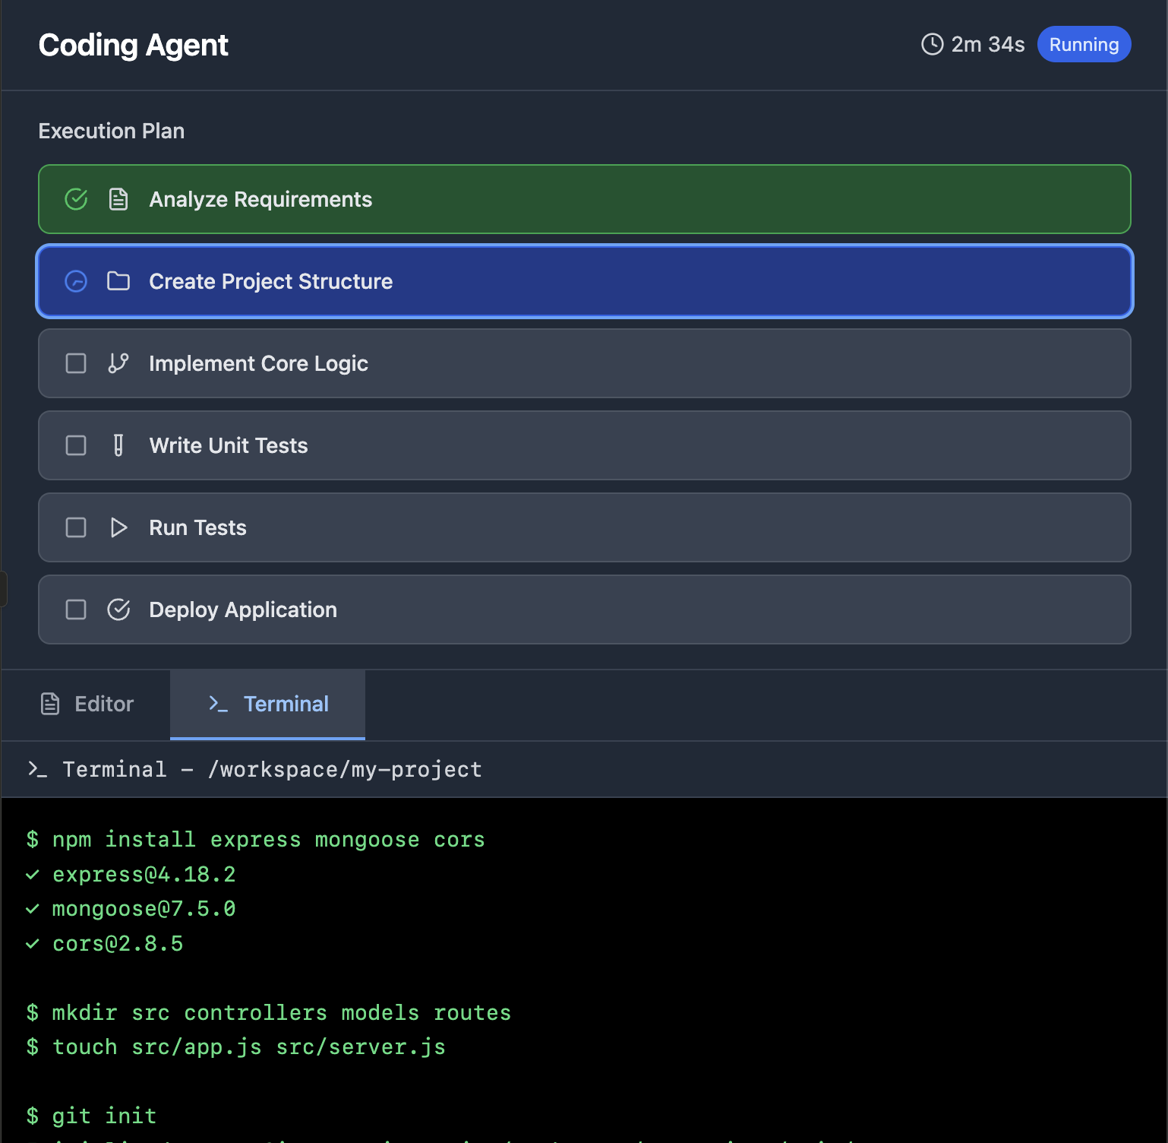Screen dimensions: 1168x1143
Task: Click the spinner icon on Create Project Structure
Action: [x=76, y=281]
